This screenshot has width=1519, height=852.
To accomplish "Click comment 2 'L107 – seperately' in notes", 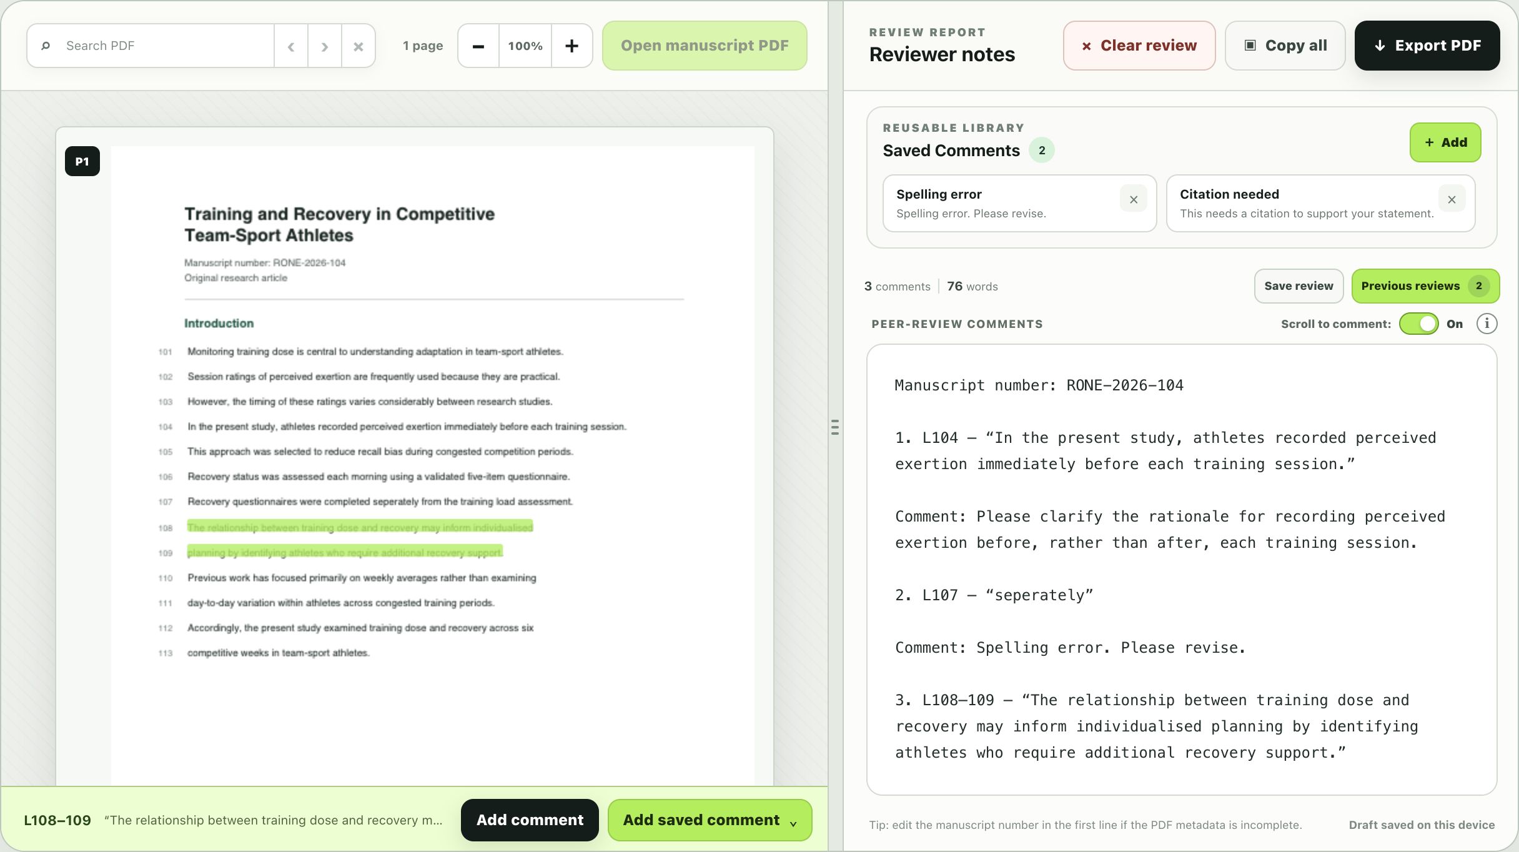I will click(x=994, y=595).
